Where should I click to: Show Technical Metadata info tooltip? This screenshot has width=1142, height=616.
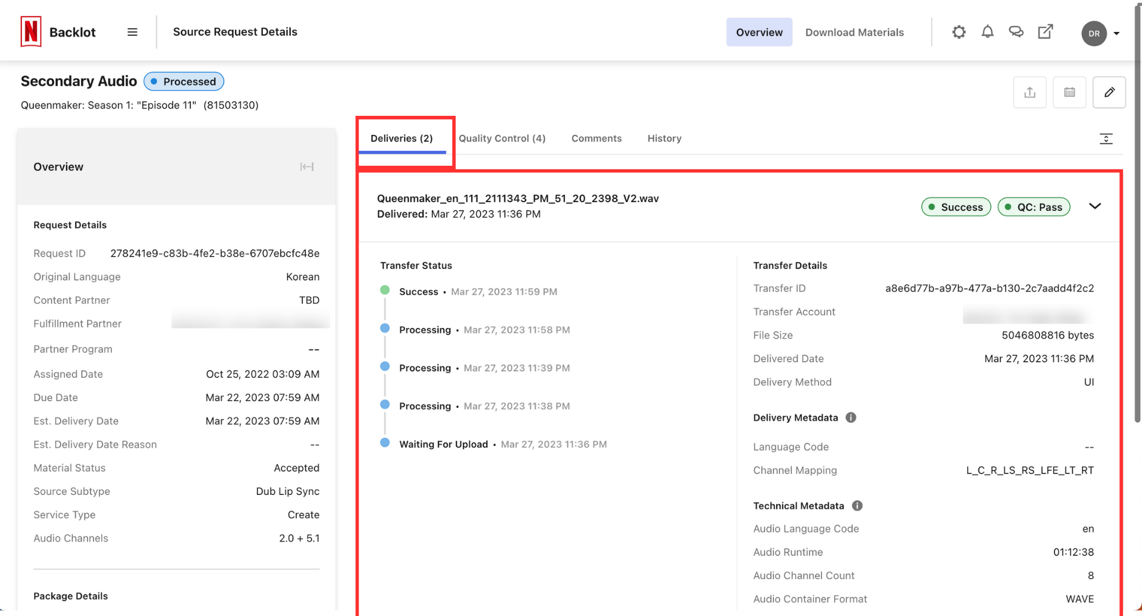tap(857, 506)
